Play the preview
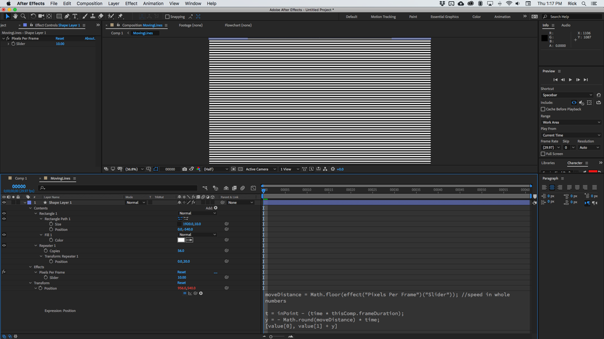The height and width of the screenshot is (339, 604). (x=570, y=80)
